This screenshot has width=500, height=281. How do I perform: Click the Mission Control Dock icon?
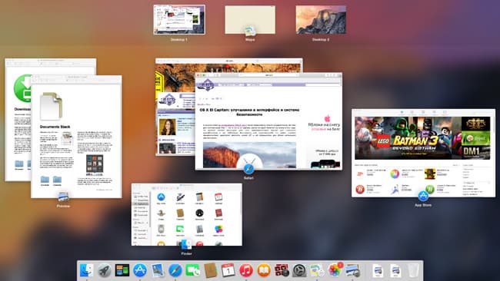(122, 270)
